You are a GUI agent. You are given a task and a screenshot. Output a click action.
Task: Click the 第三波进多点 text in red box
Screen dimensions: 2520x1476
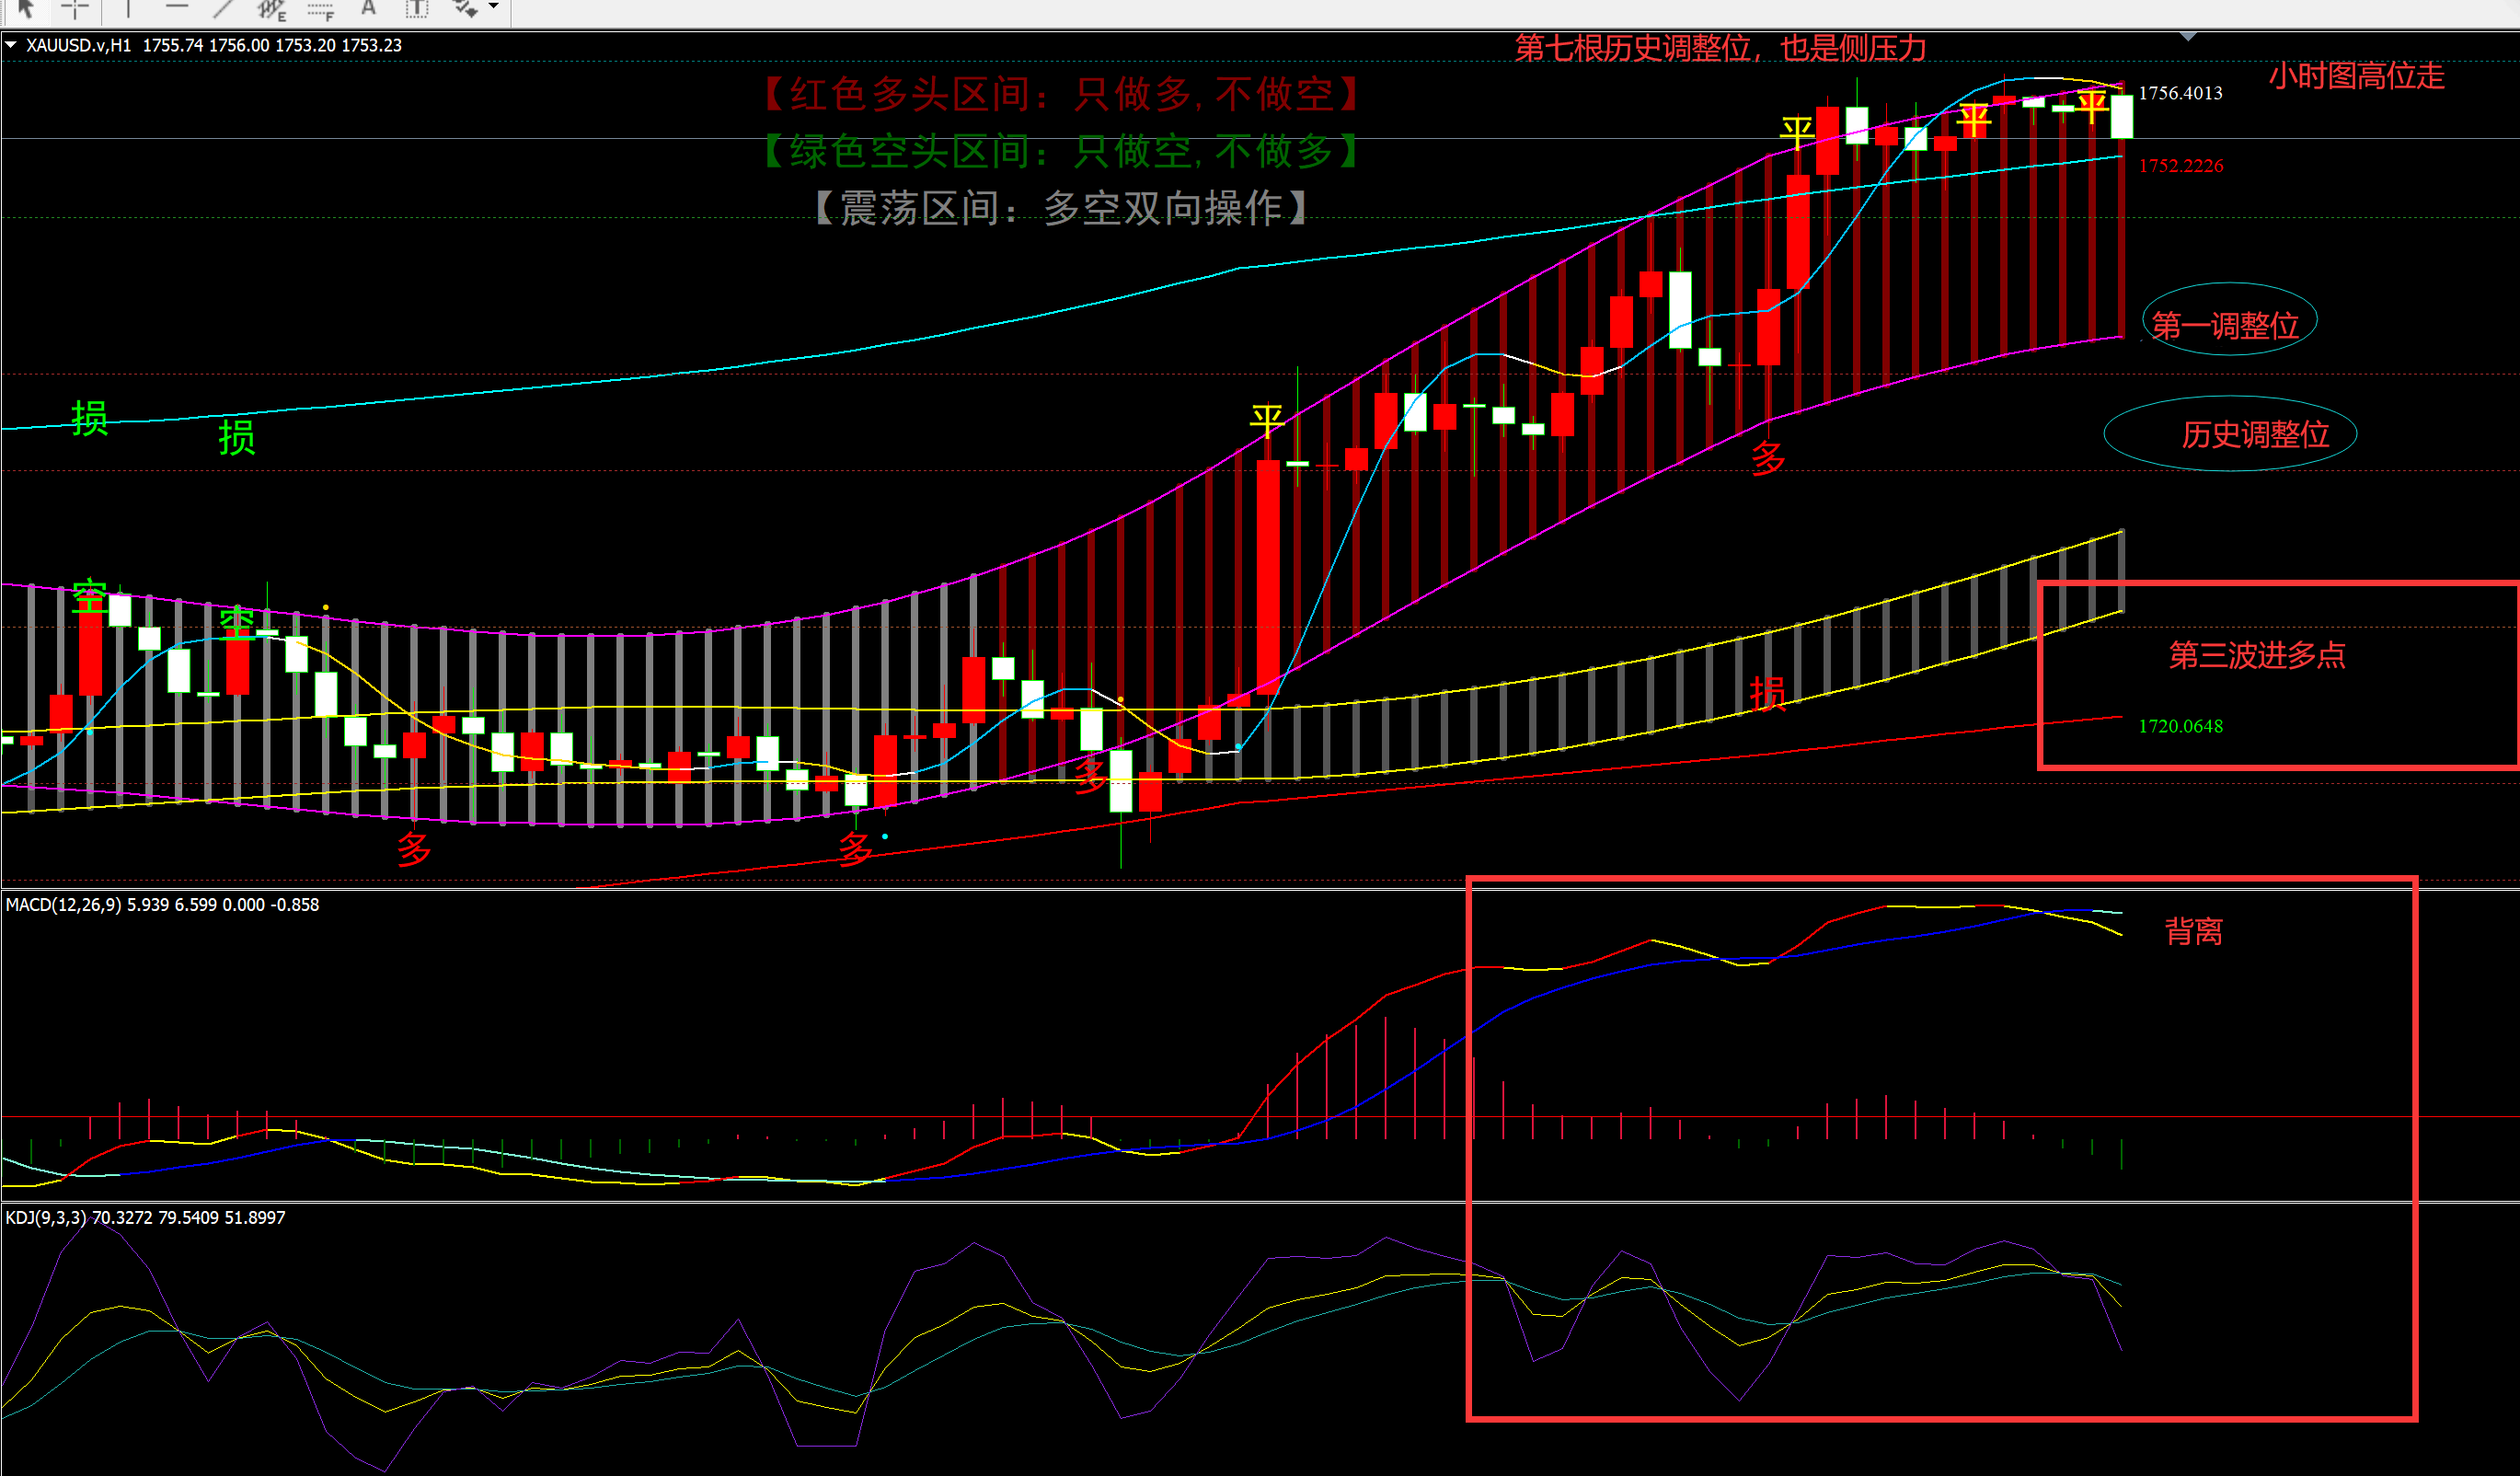coord(2257,655)
